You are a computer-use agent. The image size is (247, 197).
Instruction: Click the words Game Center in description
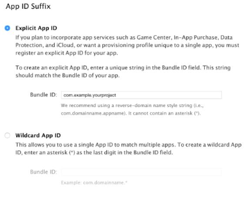(154, 38)
